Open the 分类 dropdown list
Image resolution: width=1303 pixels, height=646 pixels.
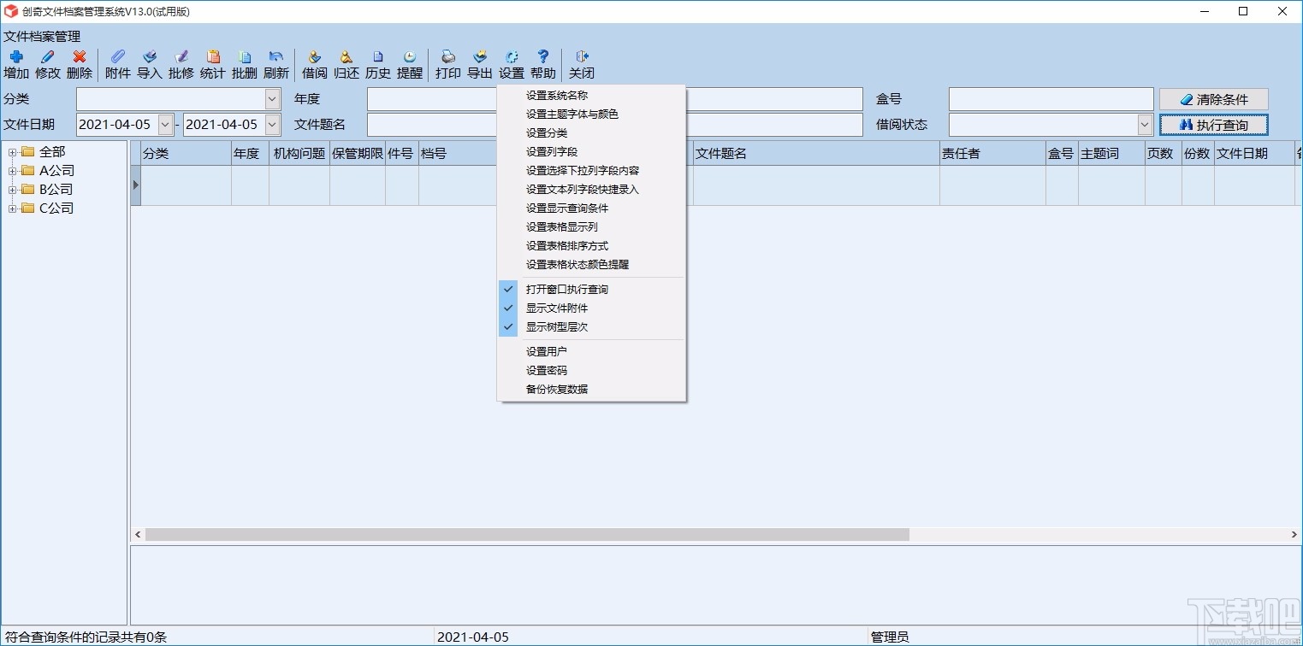point(272,99)
